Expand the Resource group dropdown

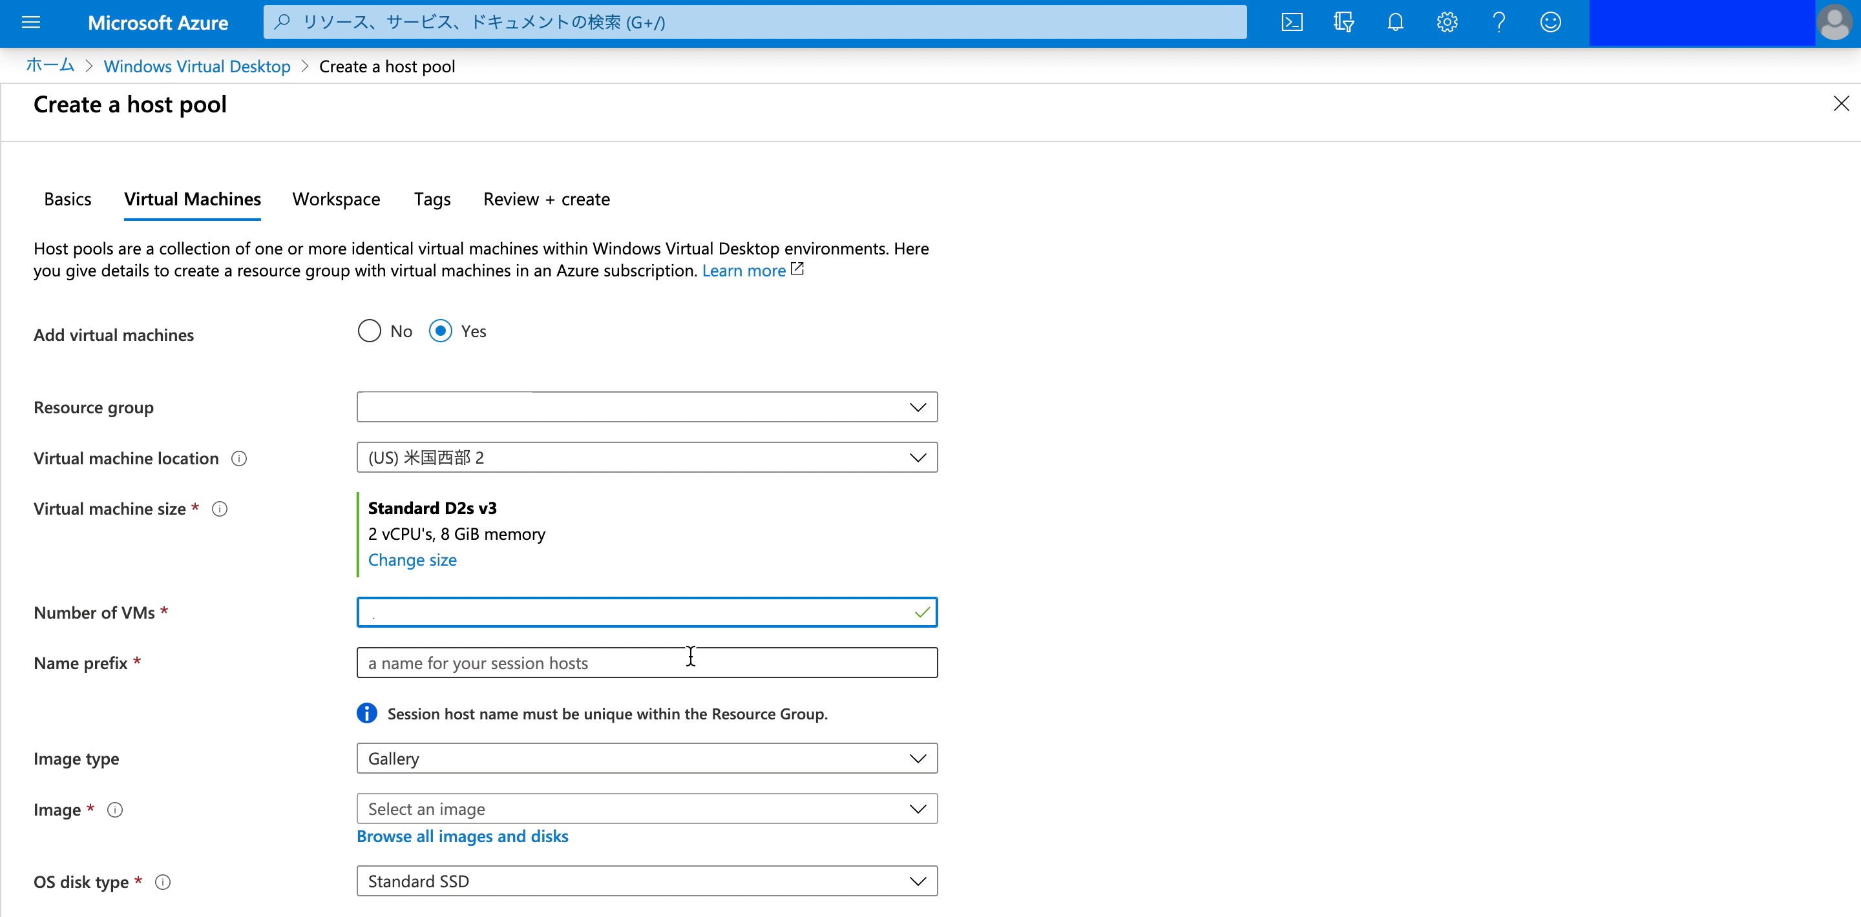647,407
